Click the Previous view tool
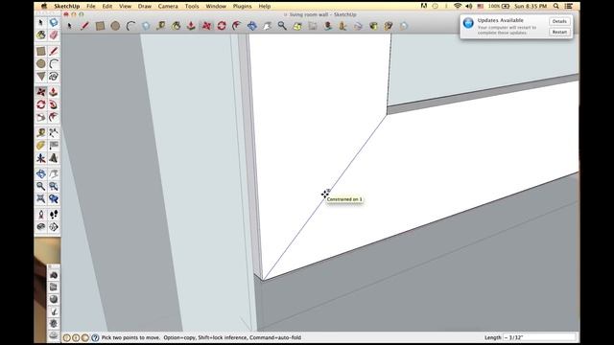The width and height of the screenshot is (614, 345). (54, 198)
